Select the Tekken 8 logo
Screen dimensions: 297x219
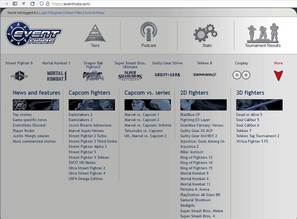pyautogui.click(x=204, y=75)
